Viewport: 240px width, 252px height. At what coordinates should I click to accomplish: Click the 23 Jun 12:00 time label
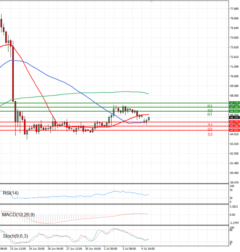(18, 249)
